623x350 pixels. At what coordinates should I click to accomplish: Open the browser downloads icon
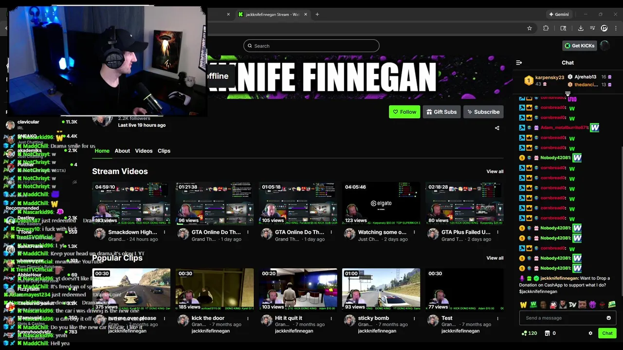click(581, 28)
